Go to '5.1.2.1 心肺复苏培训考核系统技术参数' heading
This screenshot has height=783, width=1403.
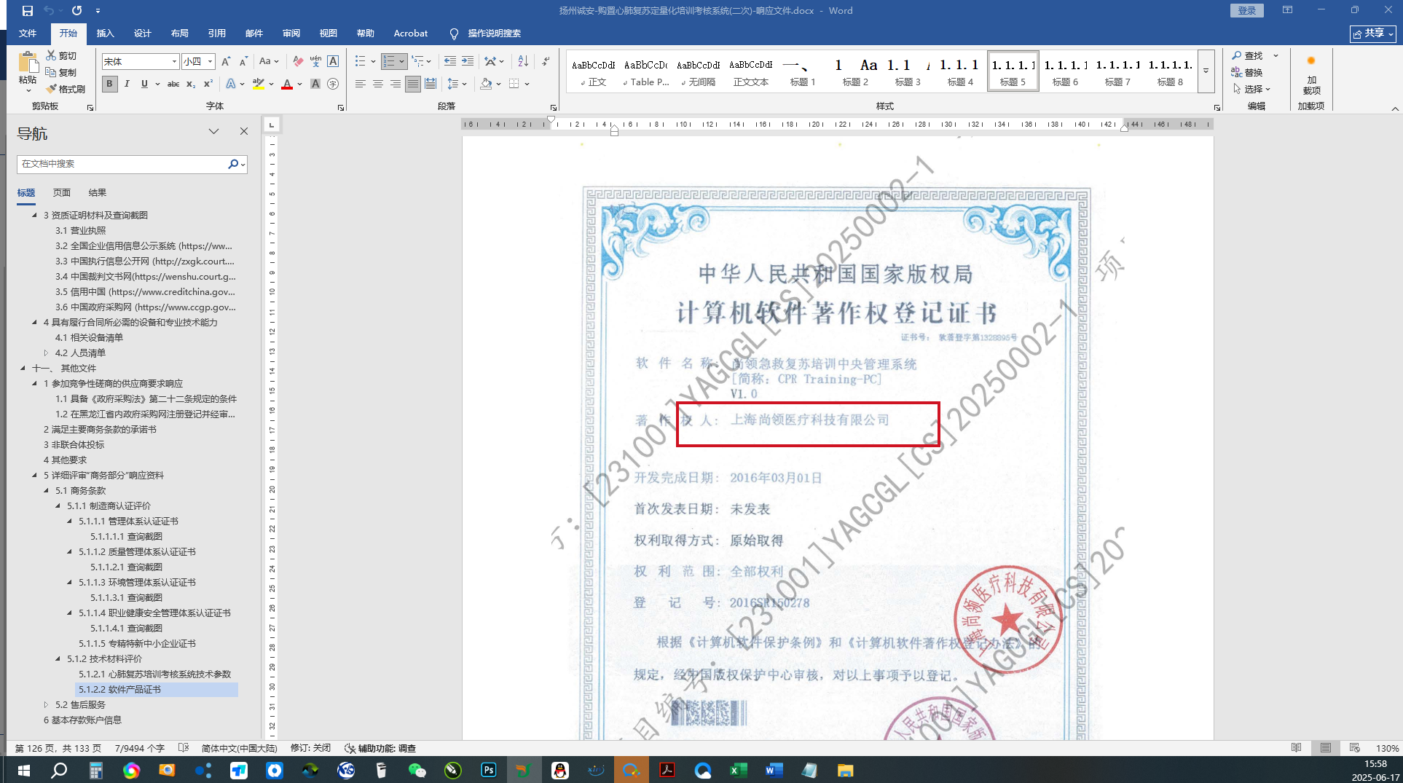point(155,674)
